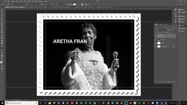Open Swatches panel button
Viewport: 187px width, 105px height.
182,12
